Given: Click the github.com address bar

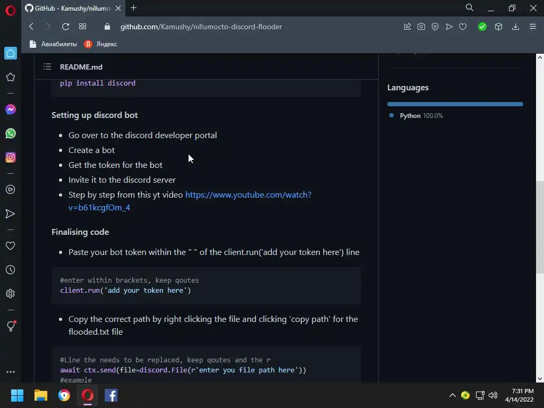Looking at the screenshot, I should point(201,27).
